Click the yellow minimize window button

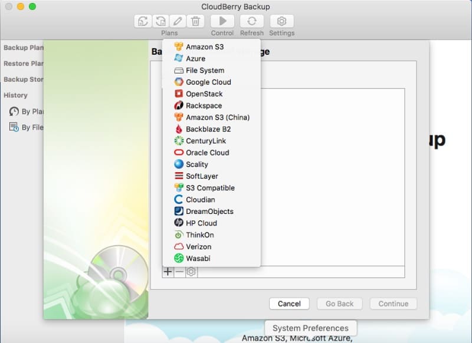click(x=21, y=6)
